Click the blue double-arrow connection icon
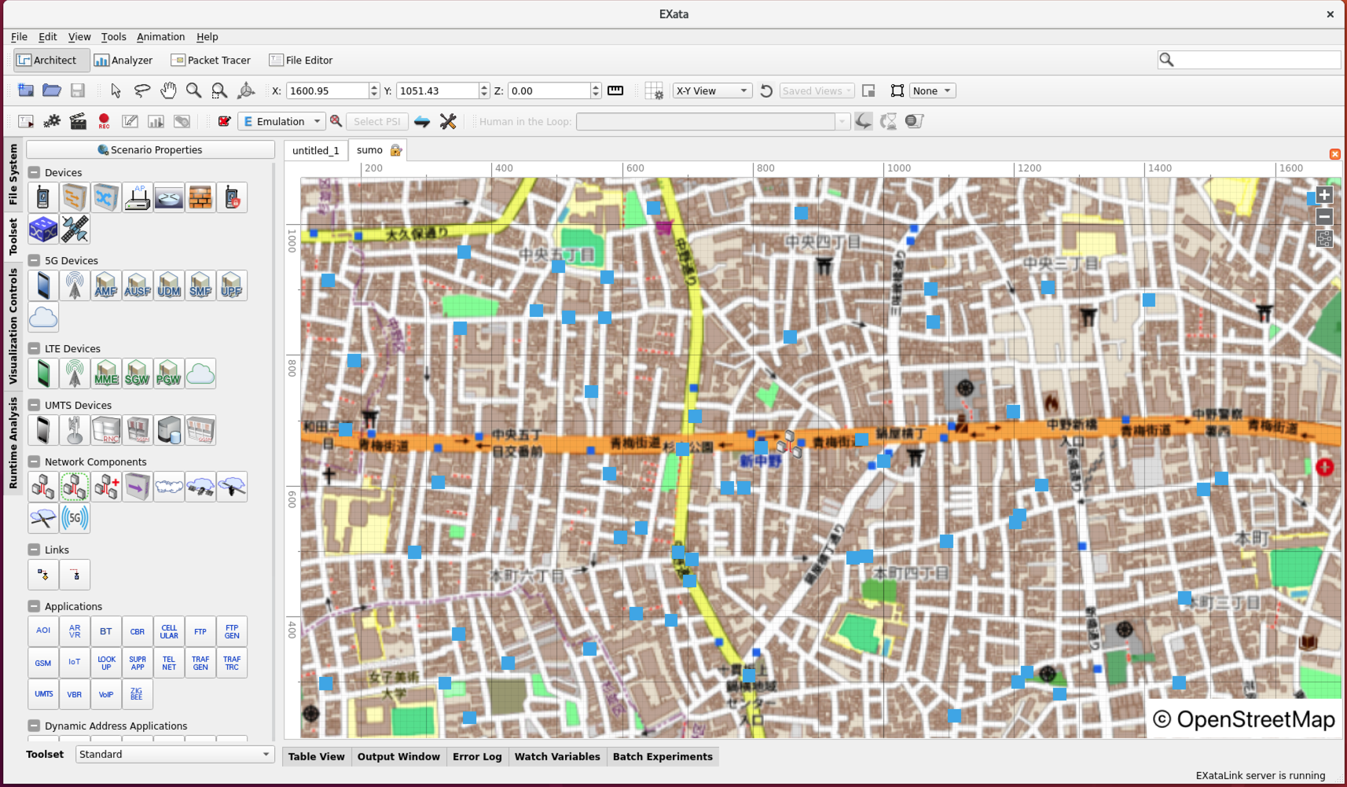Viewport: 1347px width, 787px height. pyautogui.click(x=422, y=121)
